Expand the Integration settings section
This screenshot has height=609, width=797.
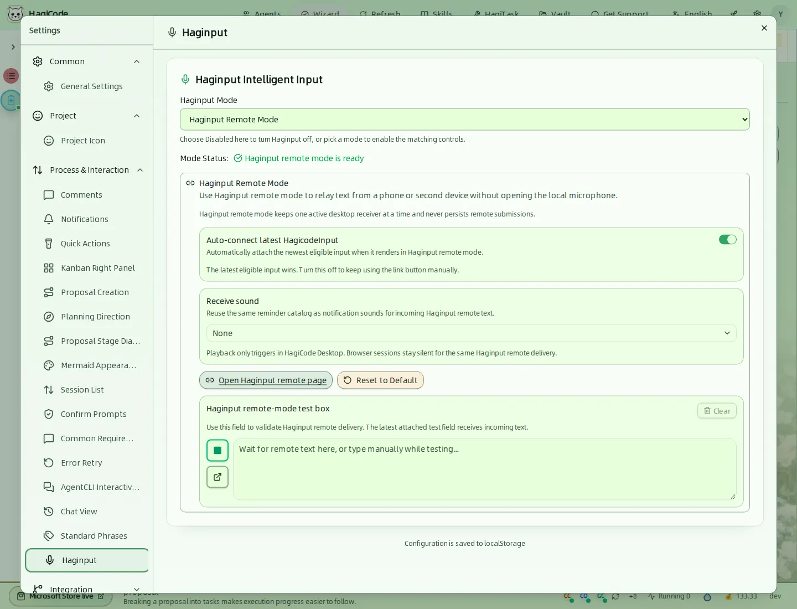click(87, 589)
